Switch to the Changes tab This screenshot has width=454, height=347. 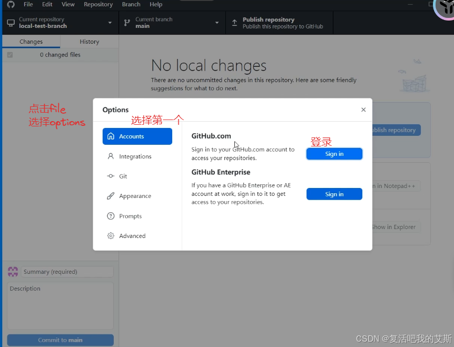point(31,42)
